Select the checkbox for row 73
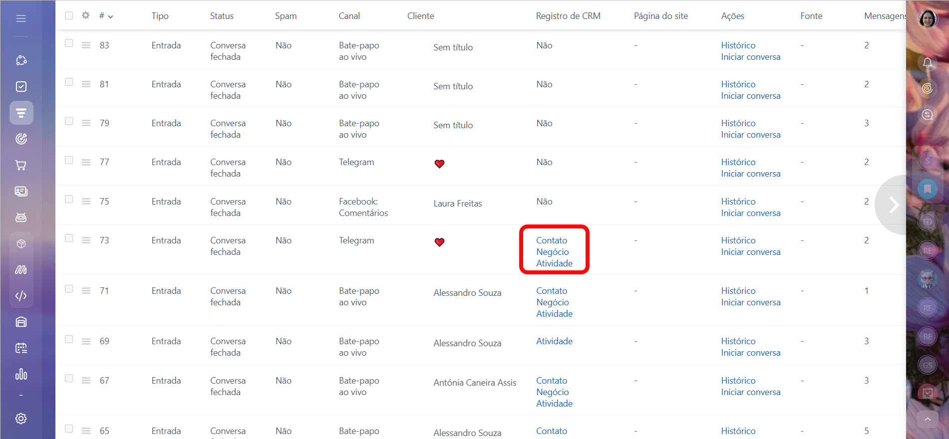The width and height of the screenshot is (949, 439). [x=69, y=238]
